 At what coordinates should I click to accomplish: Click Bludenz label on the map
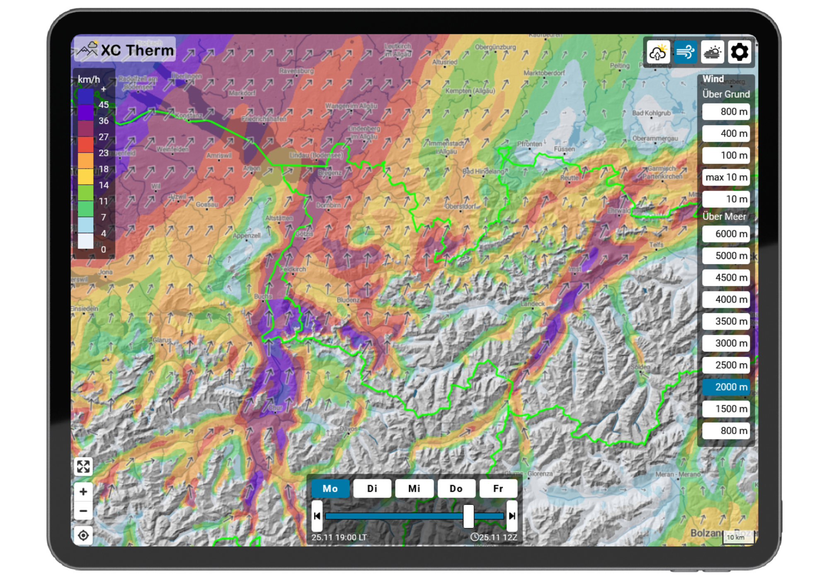coord(348,300)
